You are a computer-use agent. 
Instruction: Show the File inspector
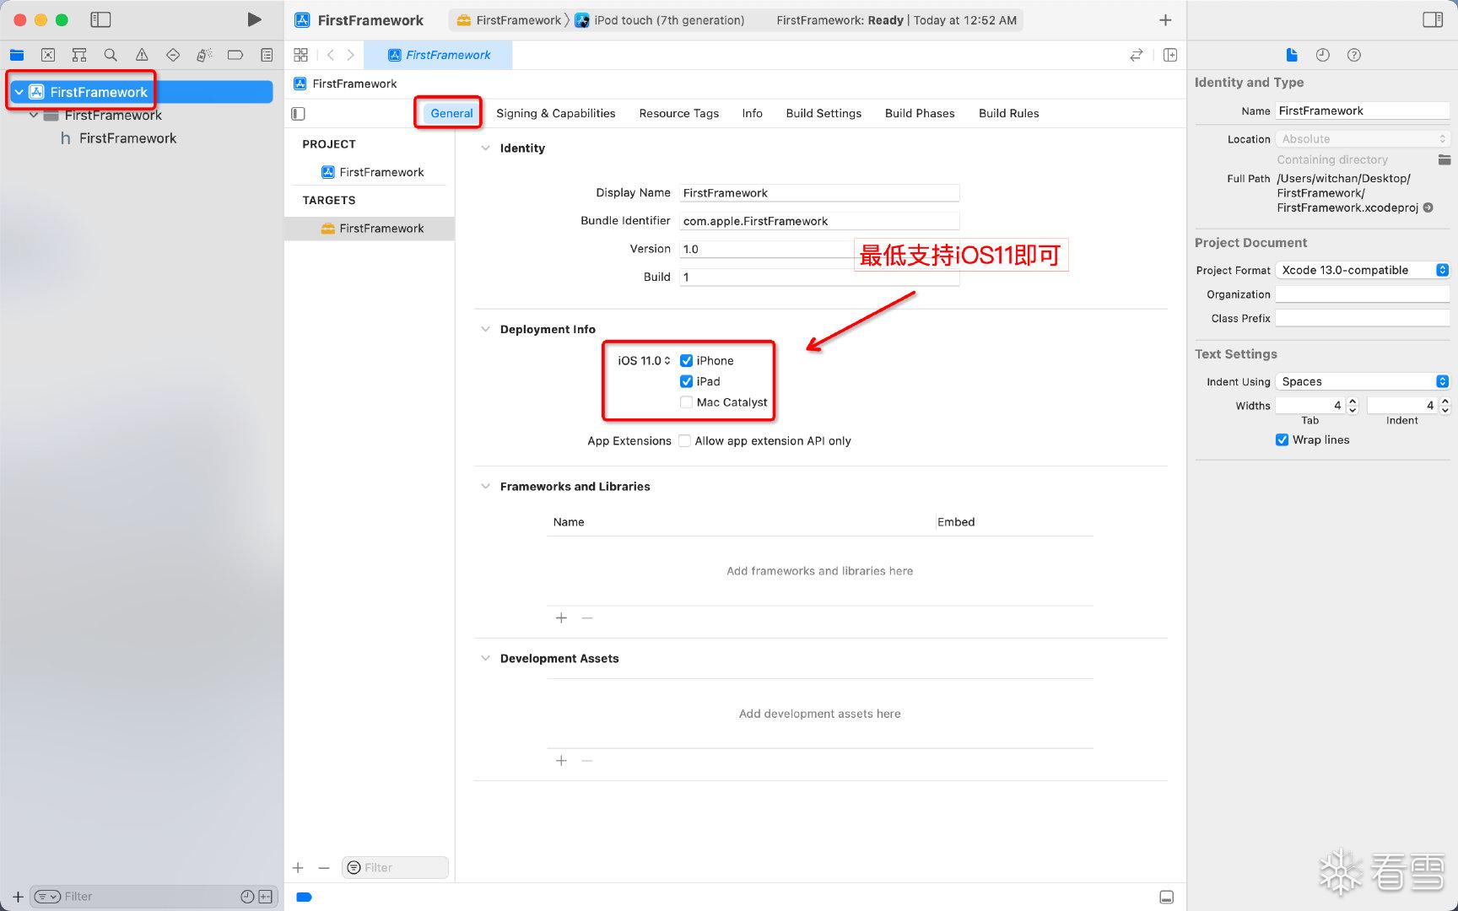pyautogui.click(x=1292, y=55)
